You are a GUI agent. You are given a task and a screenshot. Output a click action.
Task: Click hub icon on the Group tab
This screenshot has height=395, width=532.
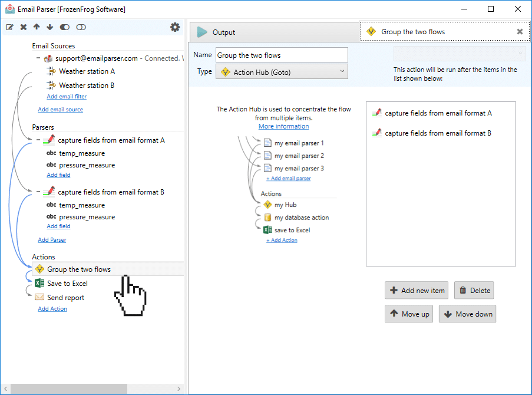coord(371,32)
